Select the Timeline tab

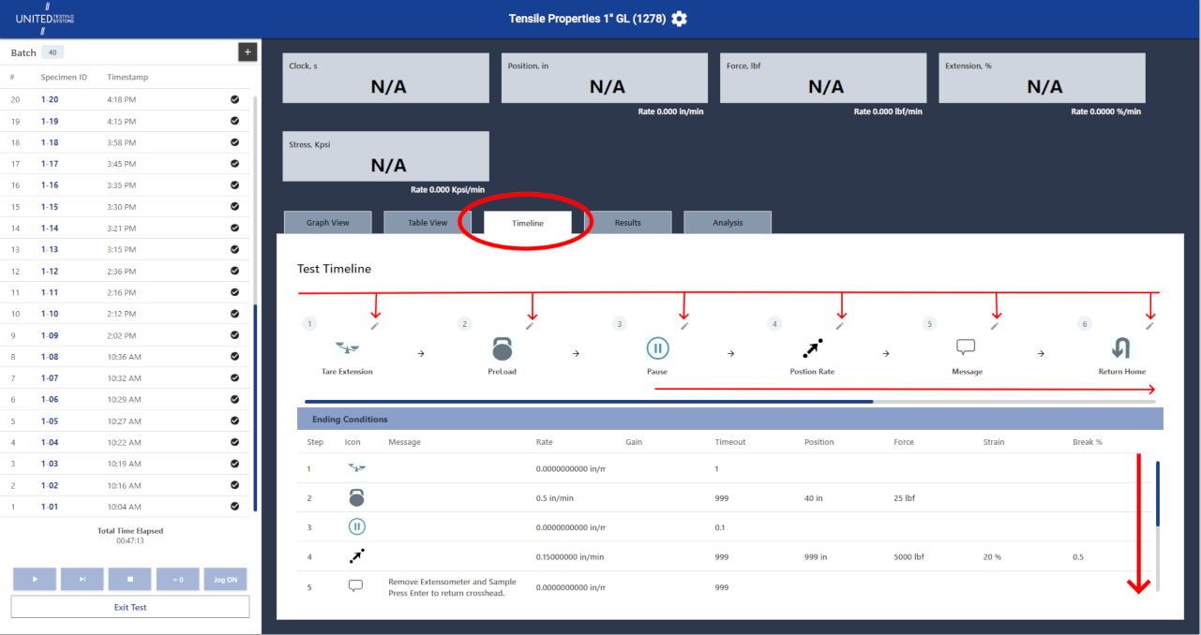528,223
